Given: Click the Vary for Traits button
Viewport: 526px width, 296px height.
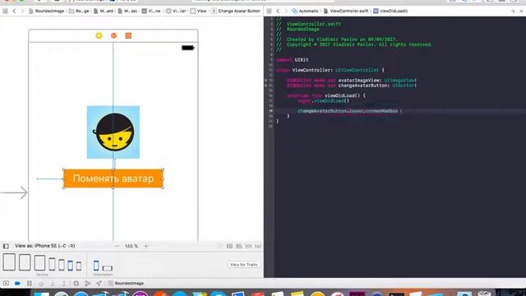Looking at the screenshot, I should tap(244, 265).
